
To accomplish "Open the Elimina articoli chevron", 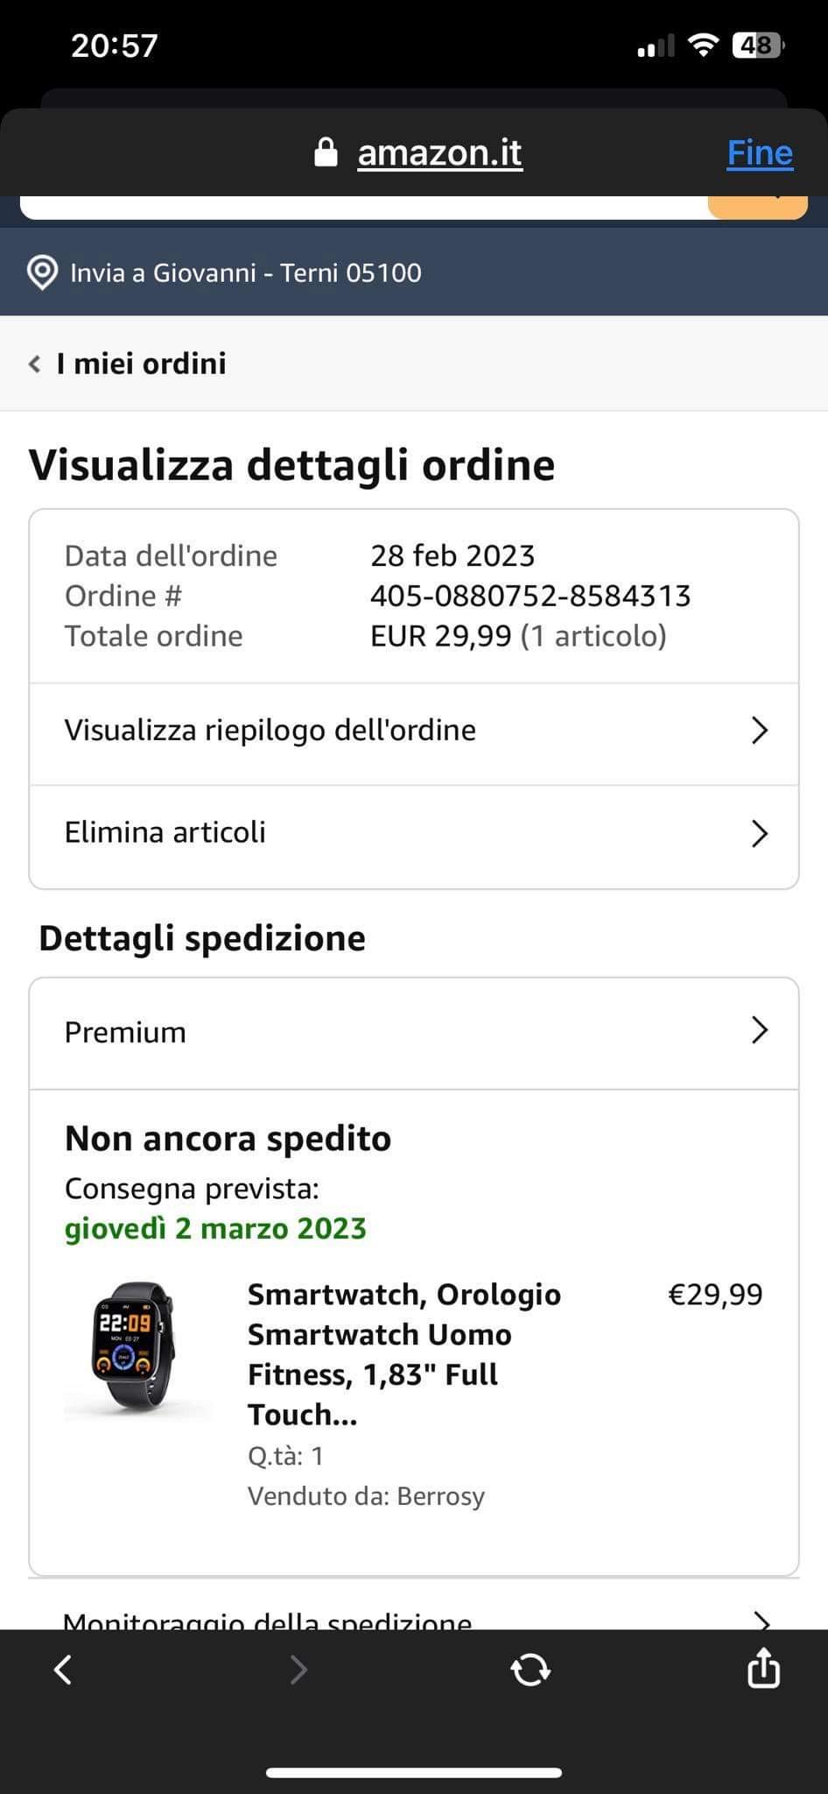I will coord(760,832).
